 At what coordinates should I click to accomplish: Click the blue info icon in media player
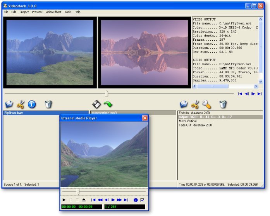pos(136,200)
